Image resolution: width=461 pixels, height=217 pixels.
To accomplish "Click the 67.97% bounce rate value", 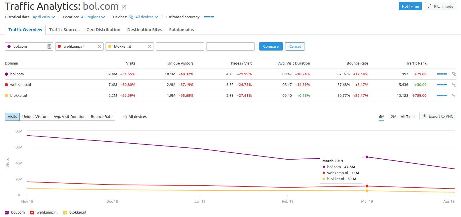I will [344, 74].
